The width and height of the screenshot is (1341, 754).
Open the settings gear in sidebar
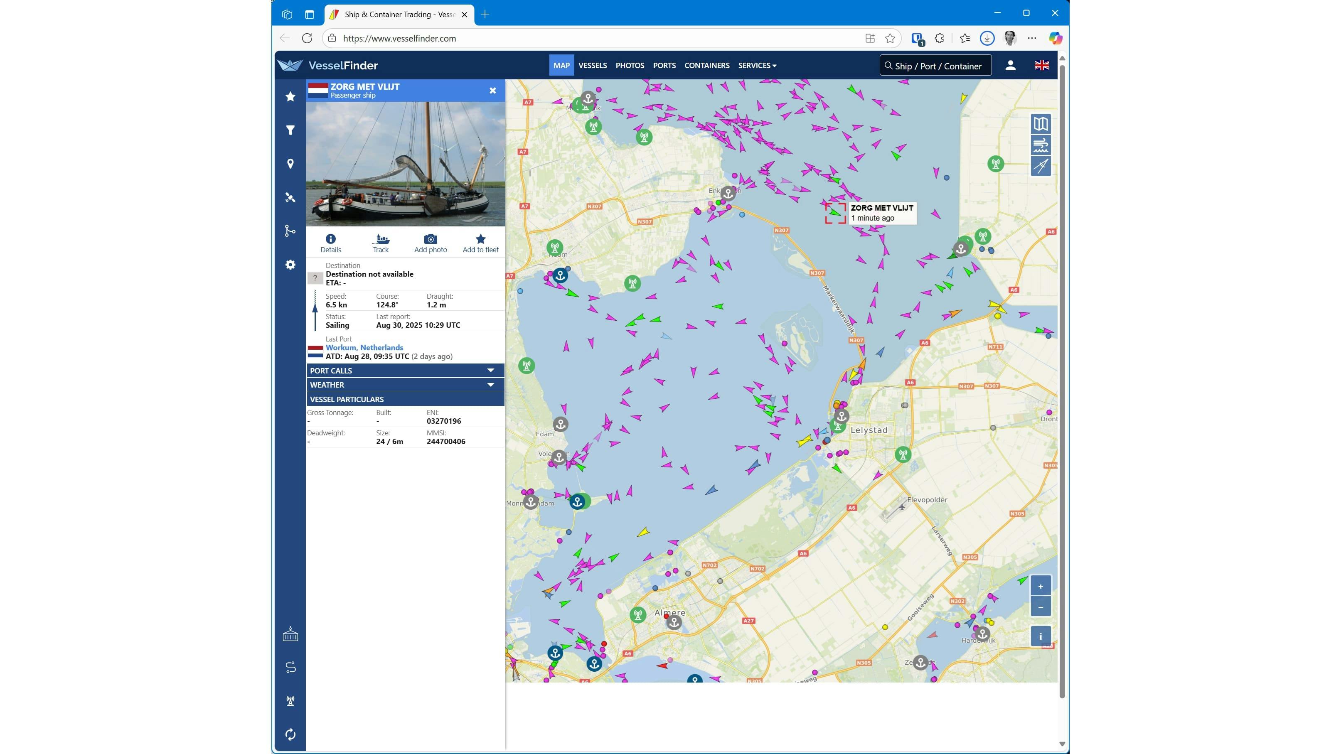(290, 265)
